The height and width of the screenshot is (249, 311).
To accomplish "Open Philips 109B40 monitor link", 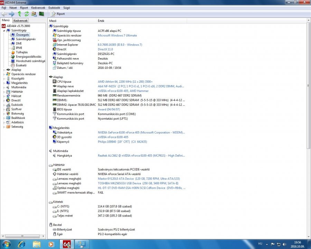I will (x=122, y=142).
